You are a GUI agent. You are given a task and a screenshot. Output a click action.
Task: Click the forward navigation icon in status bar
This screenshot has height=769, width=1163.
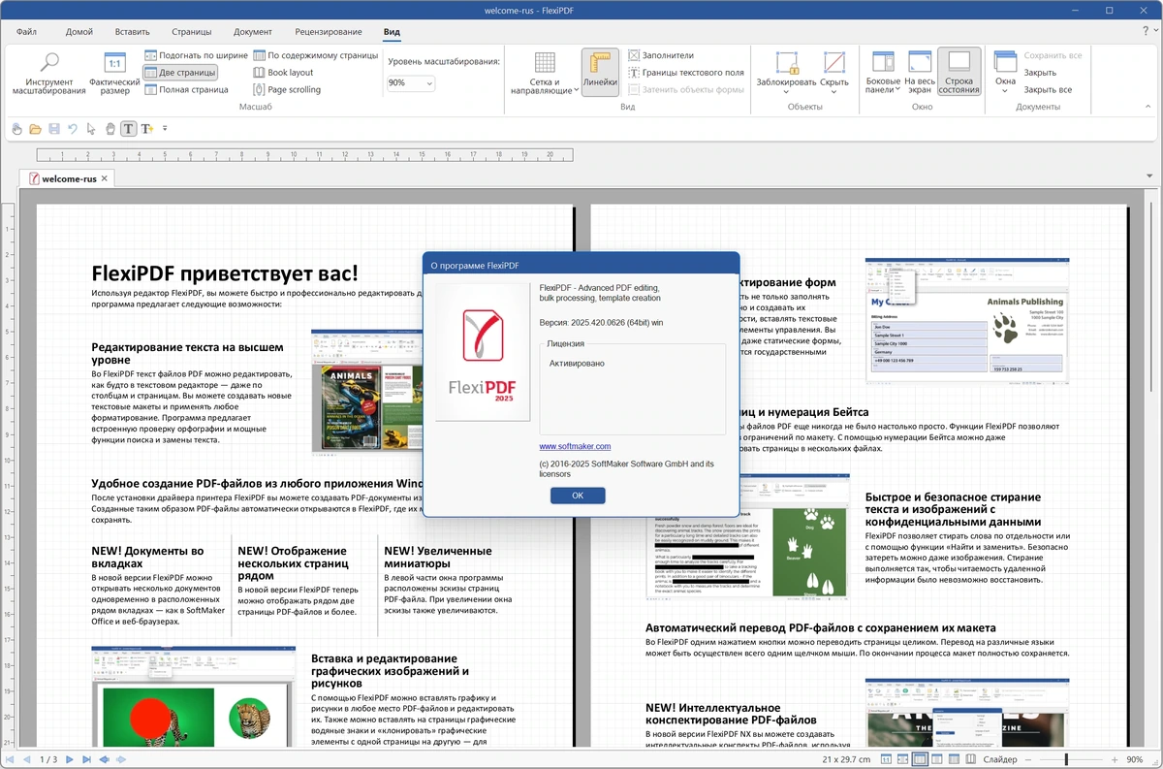(x=121, y=759)
